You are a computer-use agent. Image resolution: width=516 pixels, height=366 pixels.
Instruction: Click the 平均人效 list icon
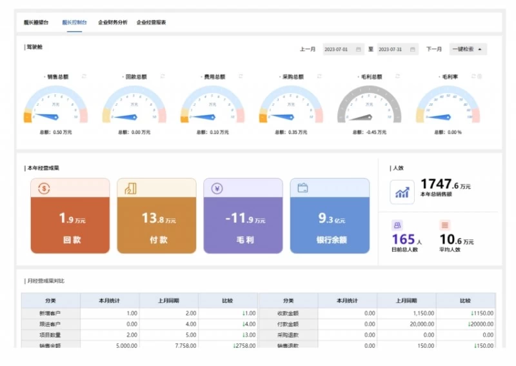click(445, 225)
